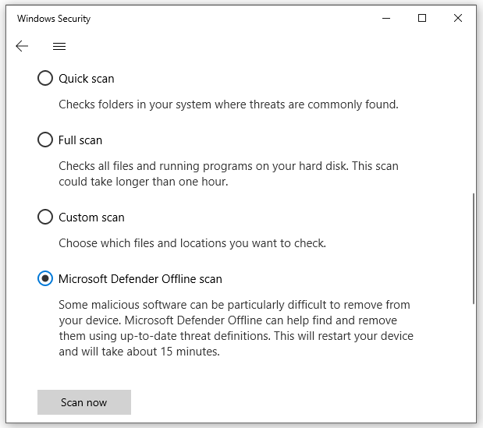Start the scan with Scan now
The image size is (483, 428).
(x=84, y=402)
